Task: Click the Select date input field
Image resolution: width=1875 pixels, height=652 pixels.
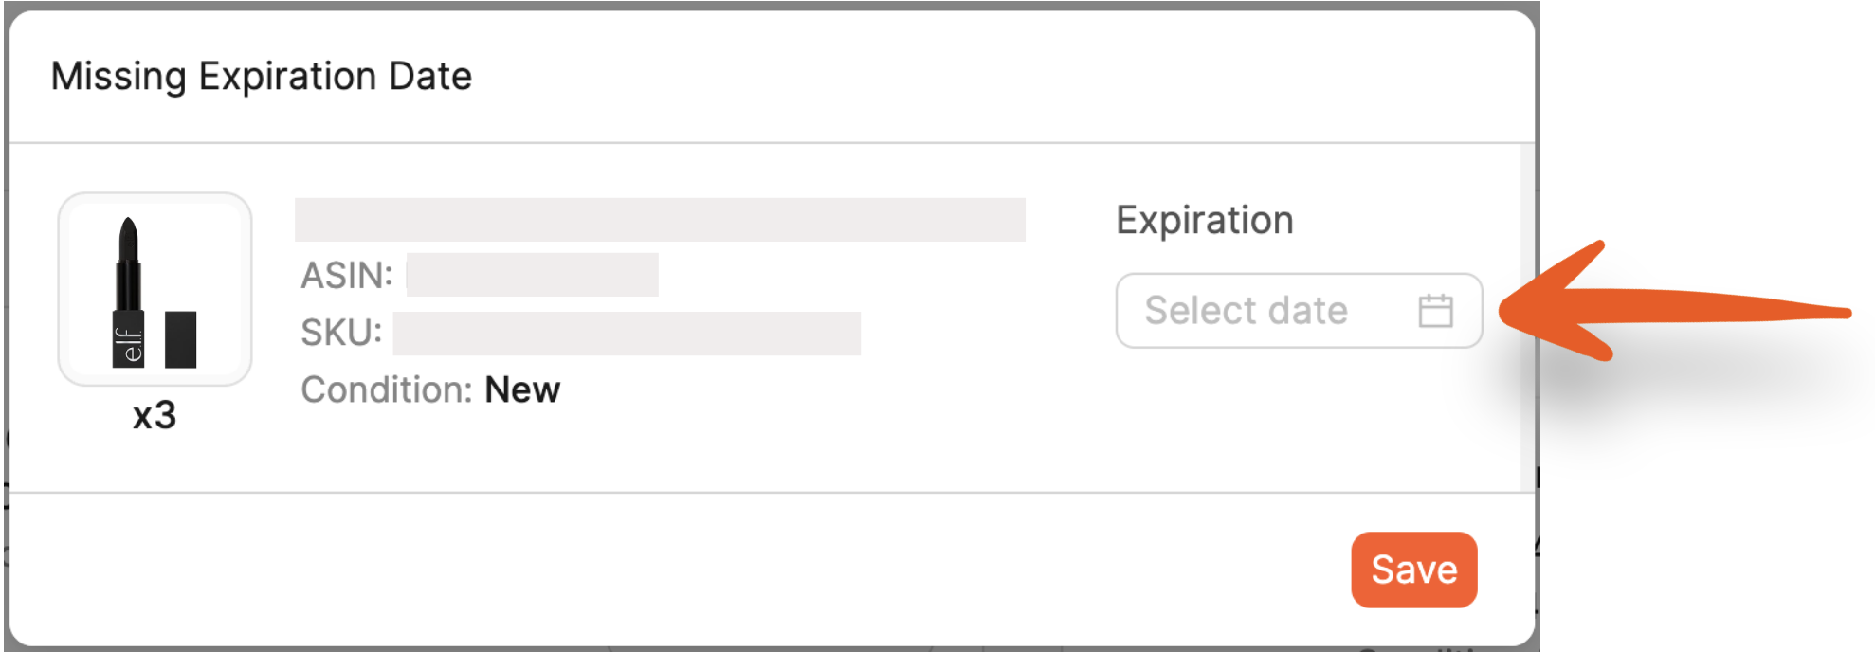Action: coord(1299,311)
